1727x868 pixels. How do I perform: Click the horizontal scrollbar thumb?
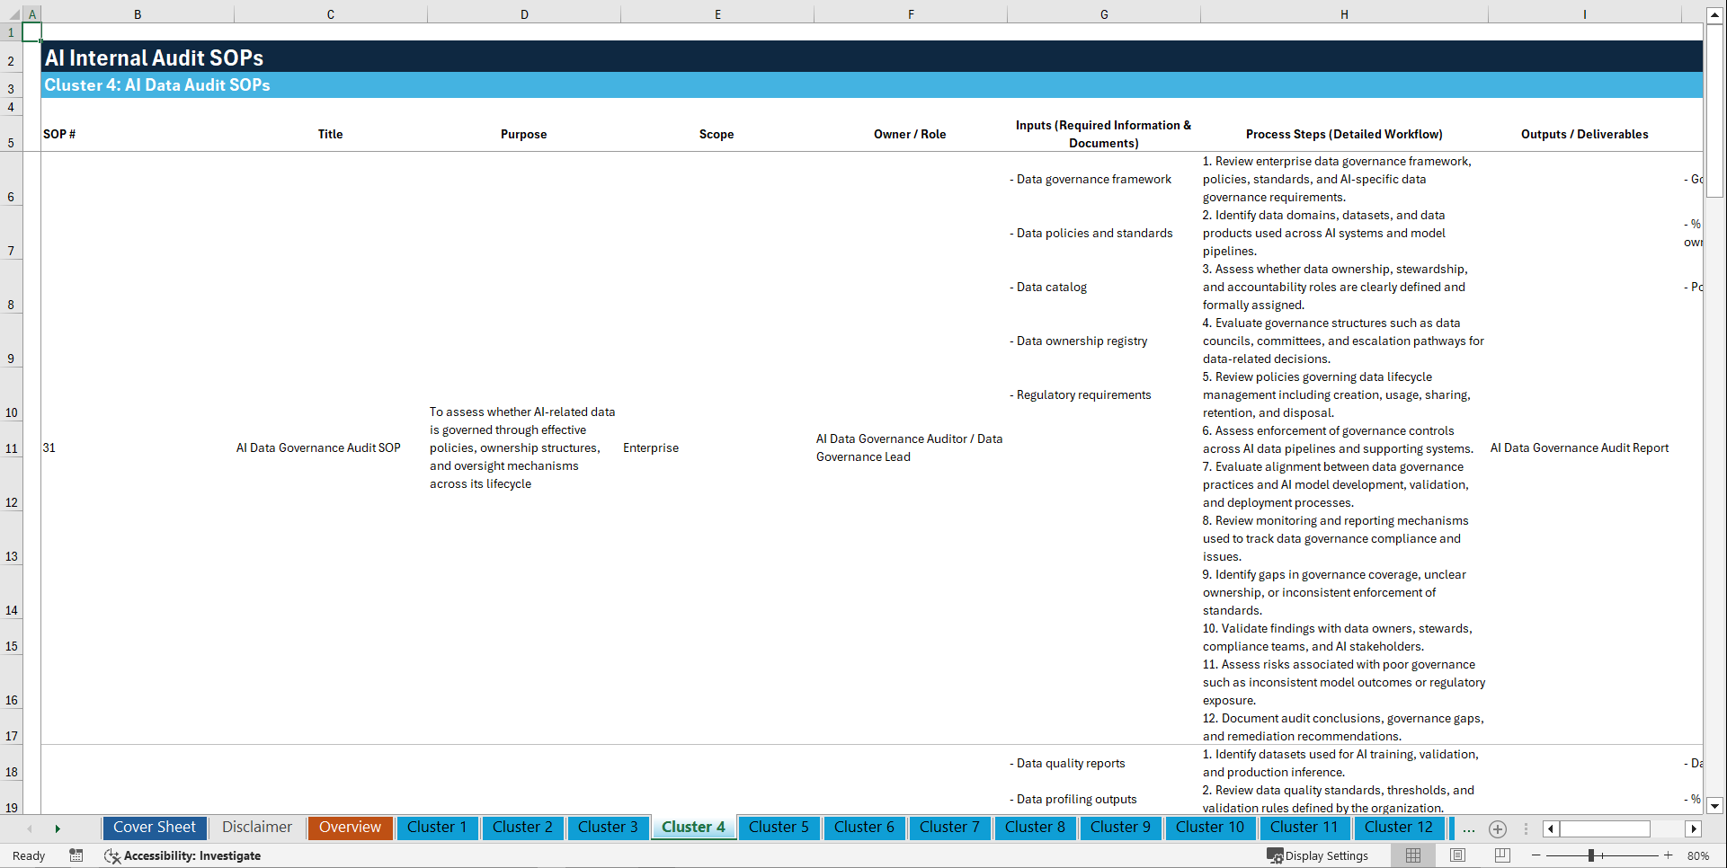coord(1605,828)
